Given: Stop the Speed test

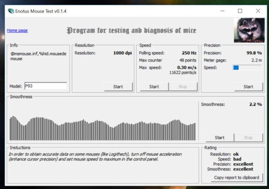Looking at the screenshot, I should pos(183,87).
